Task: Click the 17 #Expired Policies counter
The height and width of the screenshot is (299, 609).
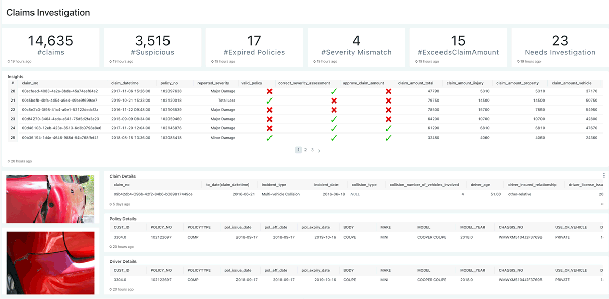Action: click(x=254, y=45)
